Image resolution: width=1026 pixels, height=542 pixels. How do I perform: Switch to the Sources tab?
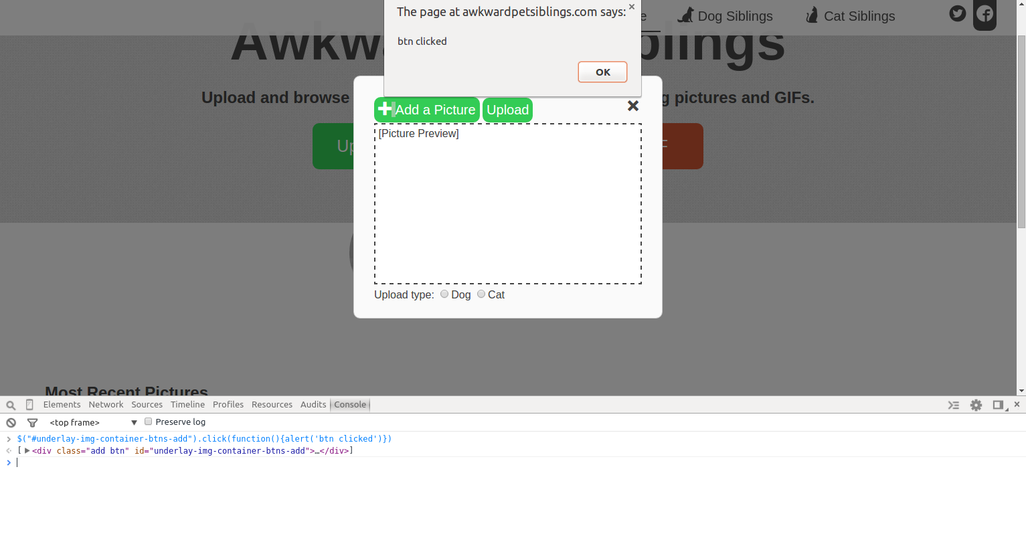click(147, 404)
